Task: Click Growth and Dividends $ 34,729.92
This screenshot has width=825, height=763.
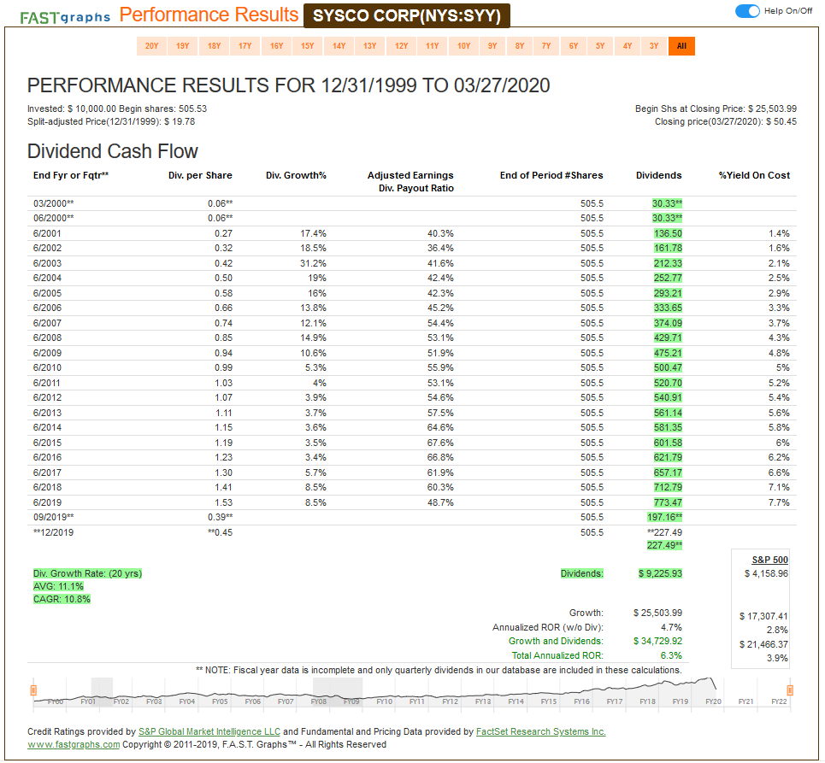Action: pyautogui.click(x=657, y=642)
